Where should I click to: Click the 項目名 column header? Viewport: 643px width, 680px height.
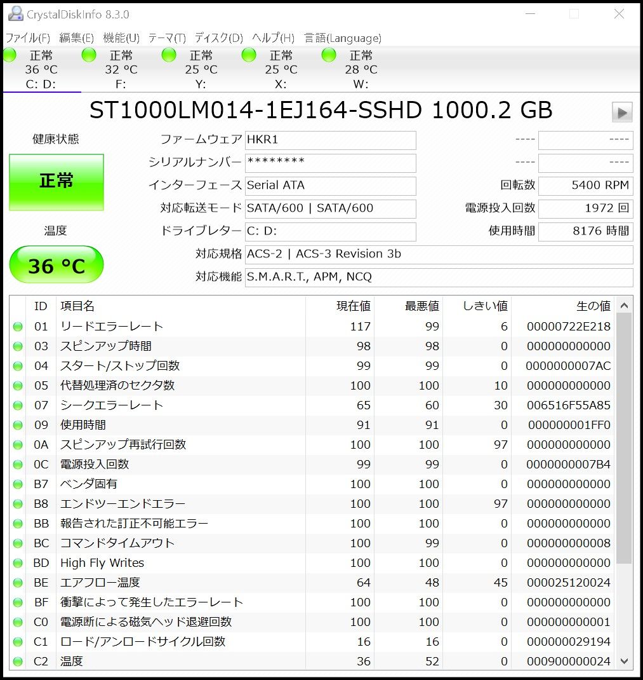pos(77,306)
